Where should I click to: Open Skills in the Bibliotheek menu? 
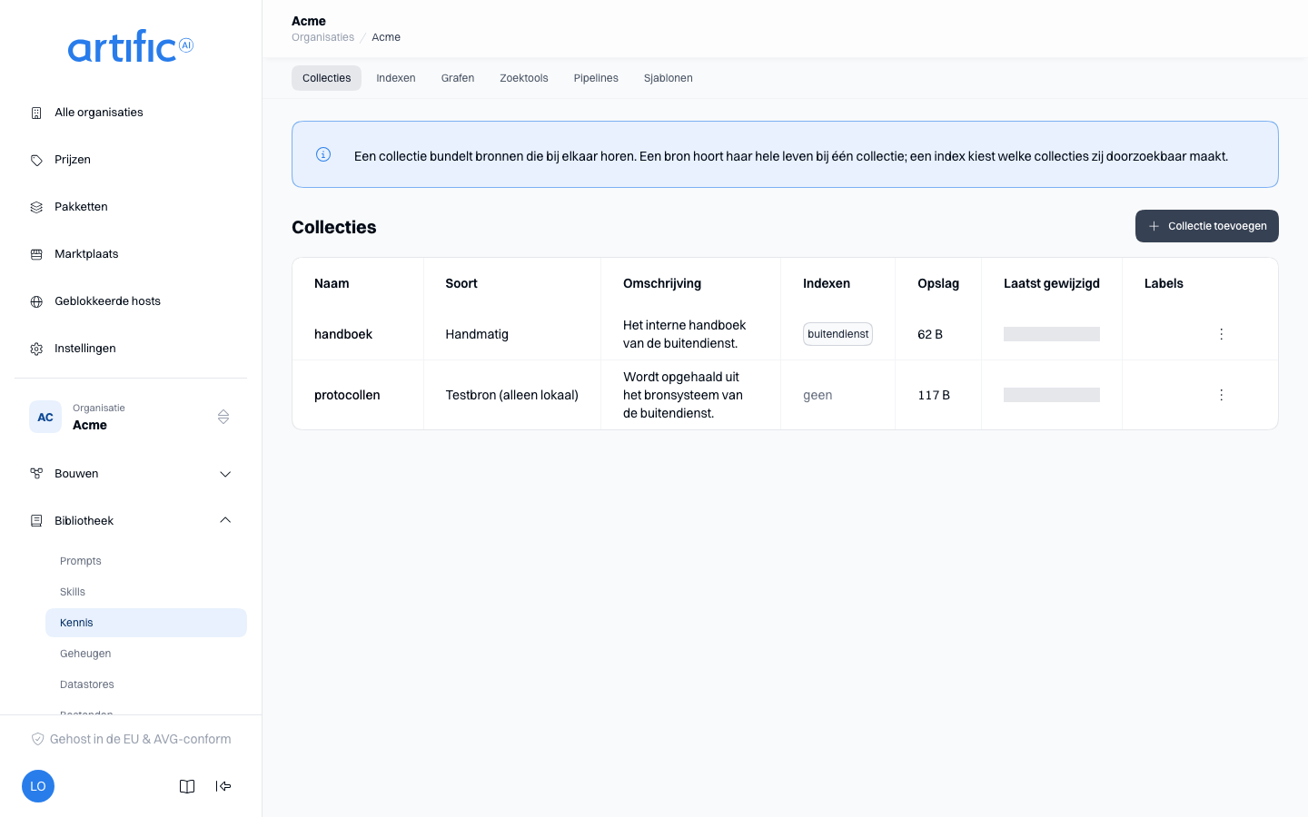point(146,592)
